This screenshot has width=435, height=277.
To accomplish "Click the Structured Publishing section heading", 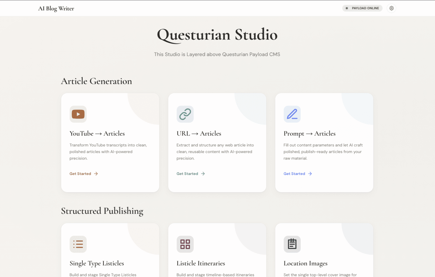I will click(x=102, y=211).
